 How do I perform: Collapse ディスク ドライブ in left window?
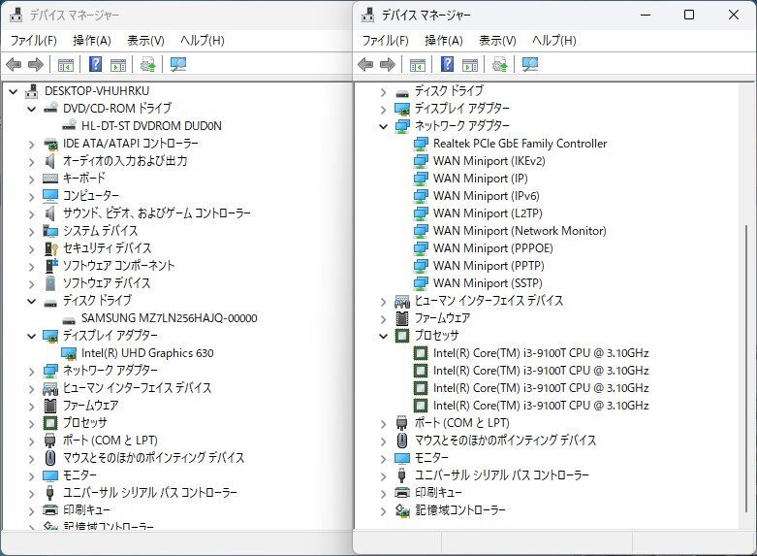point(32,301)
